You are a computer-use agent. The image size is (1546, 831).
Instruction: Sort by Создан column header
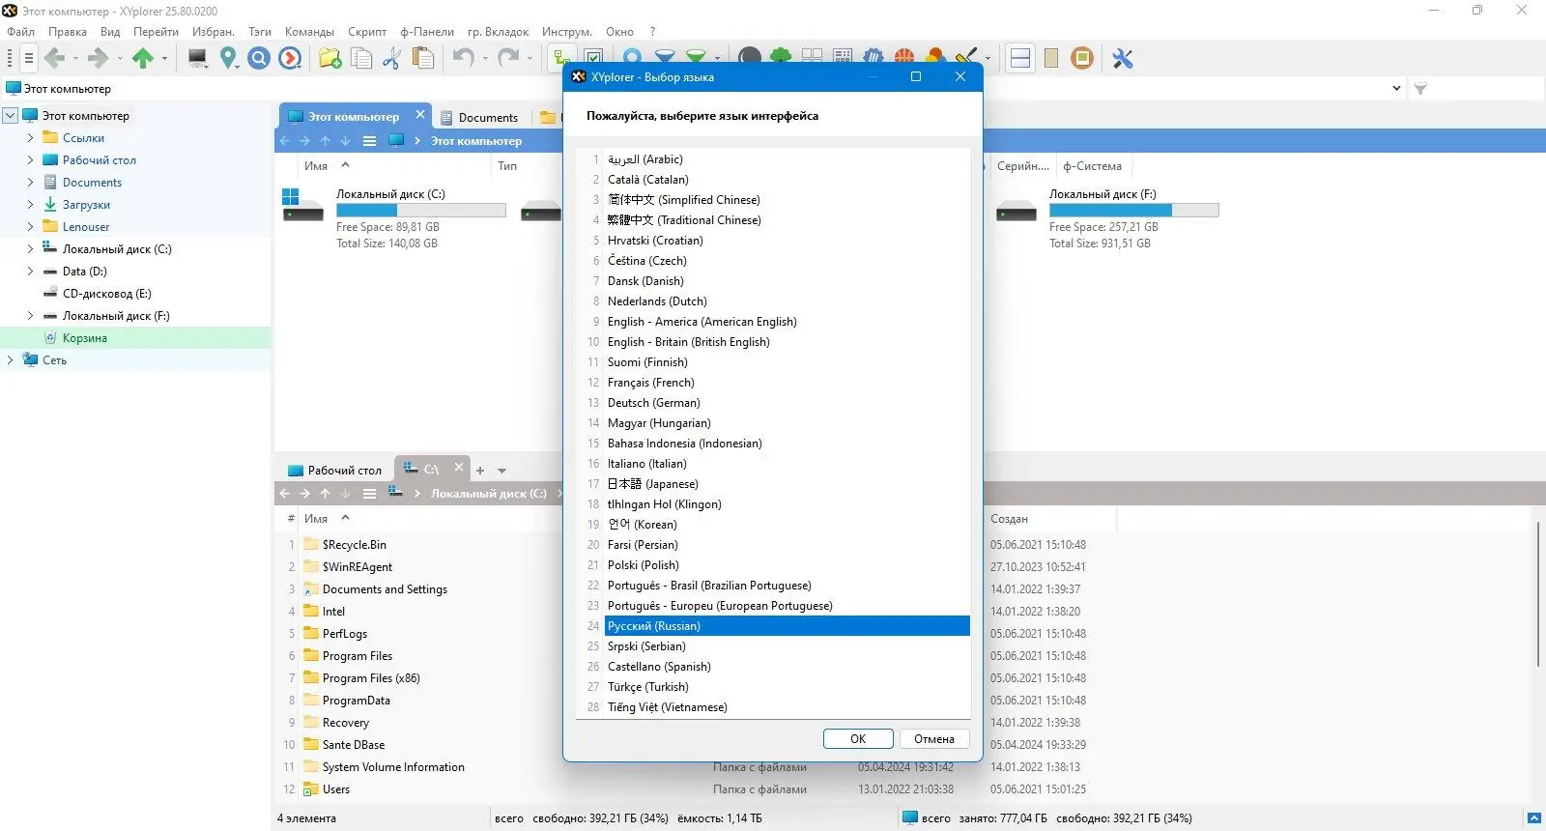[x=1009, y=519]
